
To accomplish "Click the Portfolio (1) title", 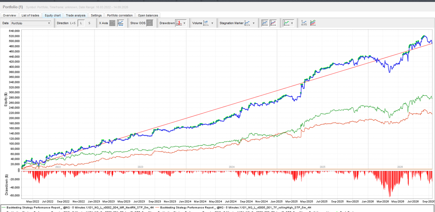I will [x=13, y=7].
